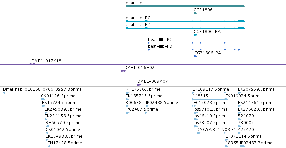The width and height of the screenshot is (286, 148).
Task: Click the CG31806 gene arrow glyph
Action: coord(195,13)
